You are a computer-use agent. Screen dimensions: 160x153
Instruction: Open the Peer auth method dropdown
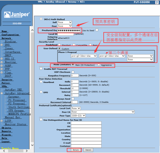coord(65,26)
